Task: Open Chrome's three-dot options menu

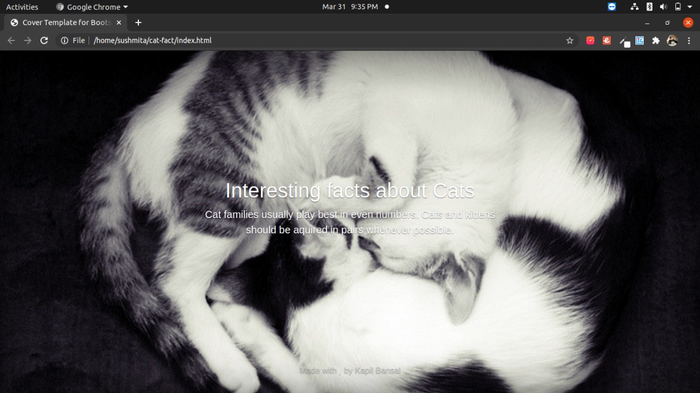Action: [689, 40]
